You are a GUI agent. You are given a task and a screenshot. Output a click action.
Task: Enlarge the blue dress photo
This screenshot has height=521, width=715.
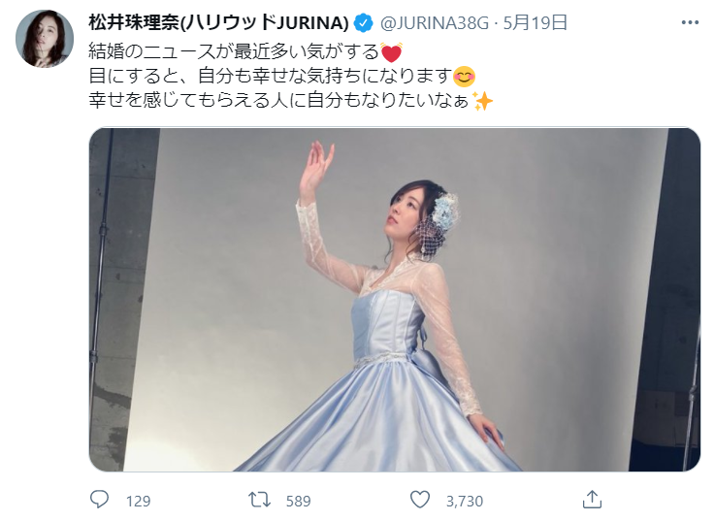pos(395,299)
